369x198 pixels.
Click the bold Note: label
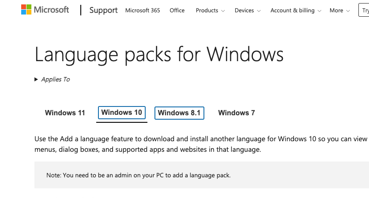tap(54, 175)
